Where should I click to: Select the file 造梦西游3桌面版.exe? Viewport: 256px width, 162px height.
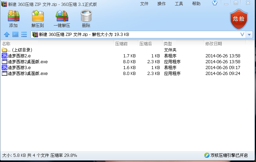click(27, 74)
